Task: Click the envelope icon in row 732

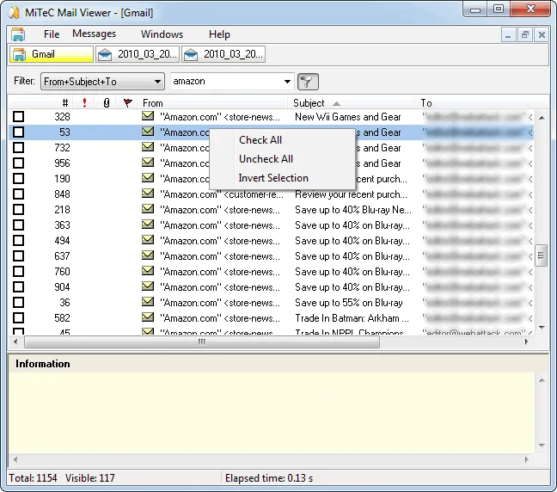Action: click(x=148, y=147)
